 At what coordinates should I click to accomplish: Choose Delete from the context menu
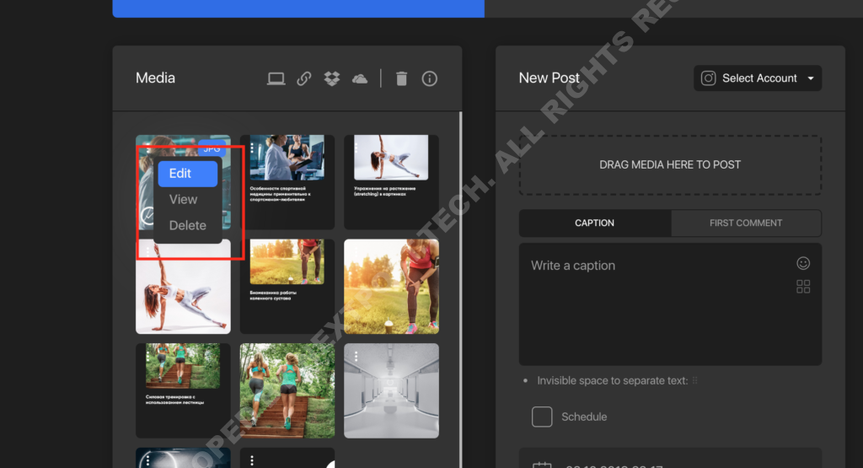[187, 225]
